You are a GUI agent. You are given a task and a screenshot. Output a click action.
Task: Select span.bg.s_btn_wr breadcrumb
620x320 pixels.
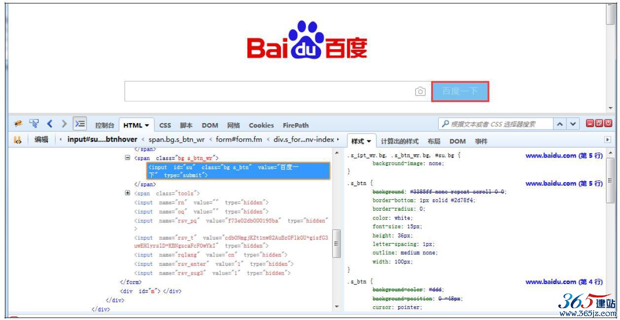pos(176,140)
